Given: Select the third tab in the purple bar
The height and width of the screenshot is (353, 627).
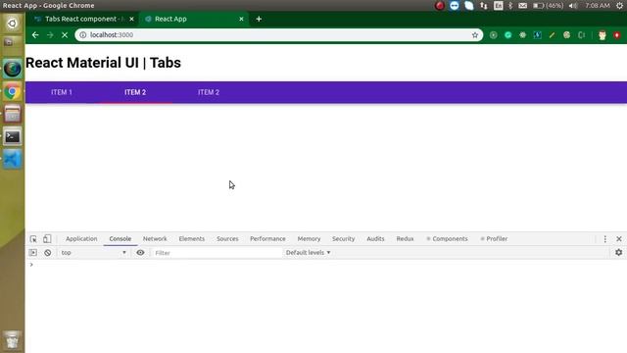Looking at the screenshot, I should tap(209, 92).
